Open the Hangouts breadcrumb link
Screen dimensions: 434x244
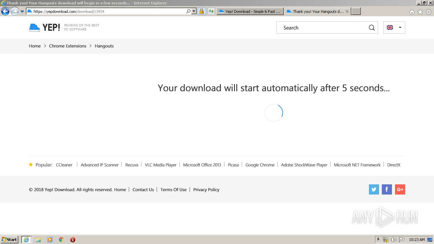click(104, 46)
